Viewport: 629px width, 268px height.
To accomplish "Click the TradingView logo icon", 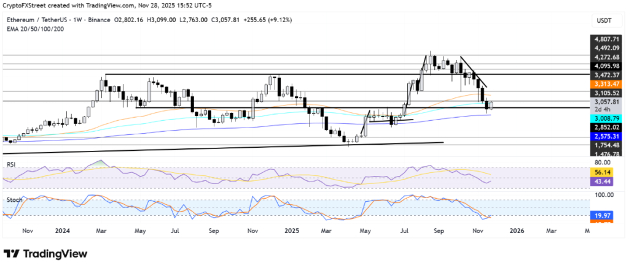I will coord(12,254).
